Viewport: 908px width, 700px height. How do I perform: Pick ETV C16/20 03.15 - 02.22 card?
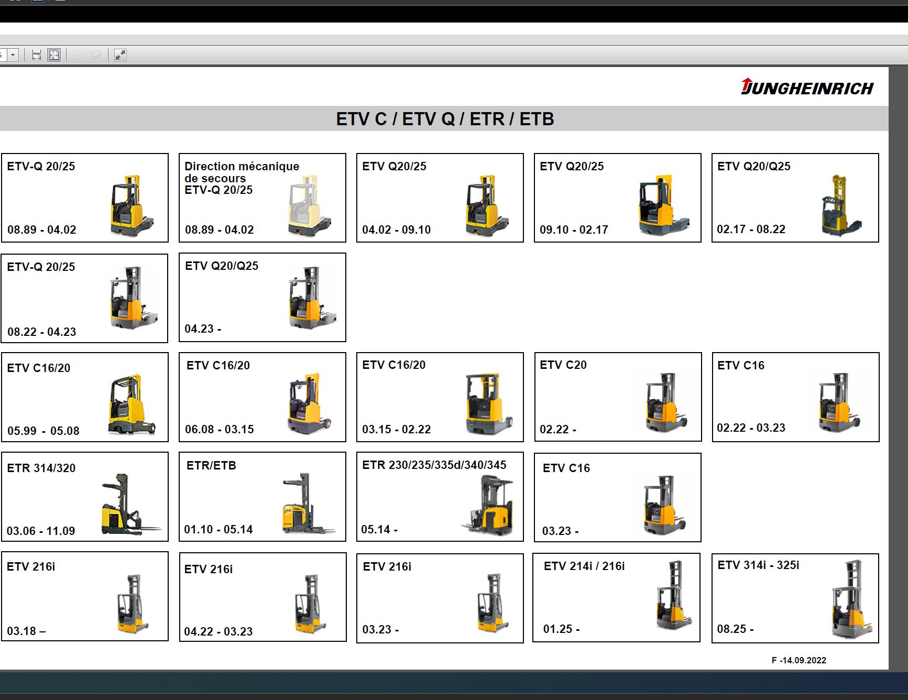tap(440, 397)
